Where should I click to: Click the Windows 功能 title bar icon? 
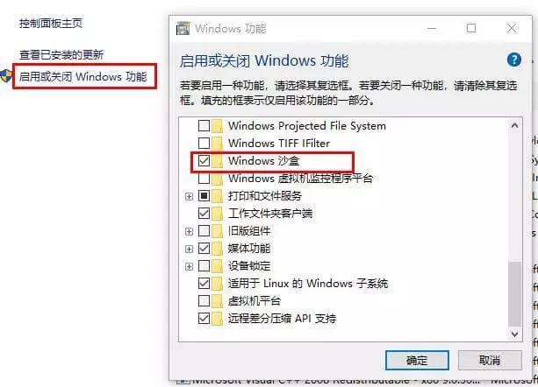(x=183, y=28)
